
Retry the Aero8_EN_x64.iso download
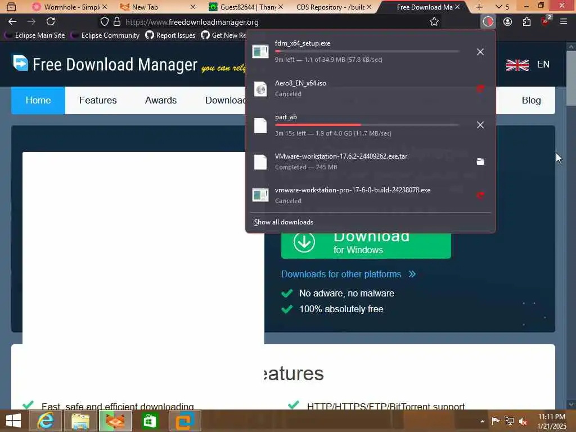click(480, 88)
